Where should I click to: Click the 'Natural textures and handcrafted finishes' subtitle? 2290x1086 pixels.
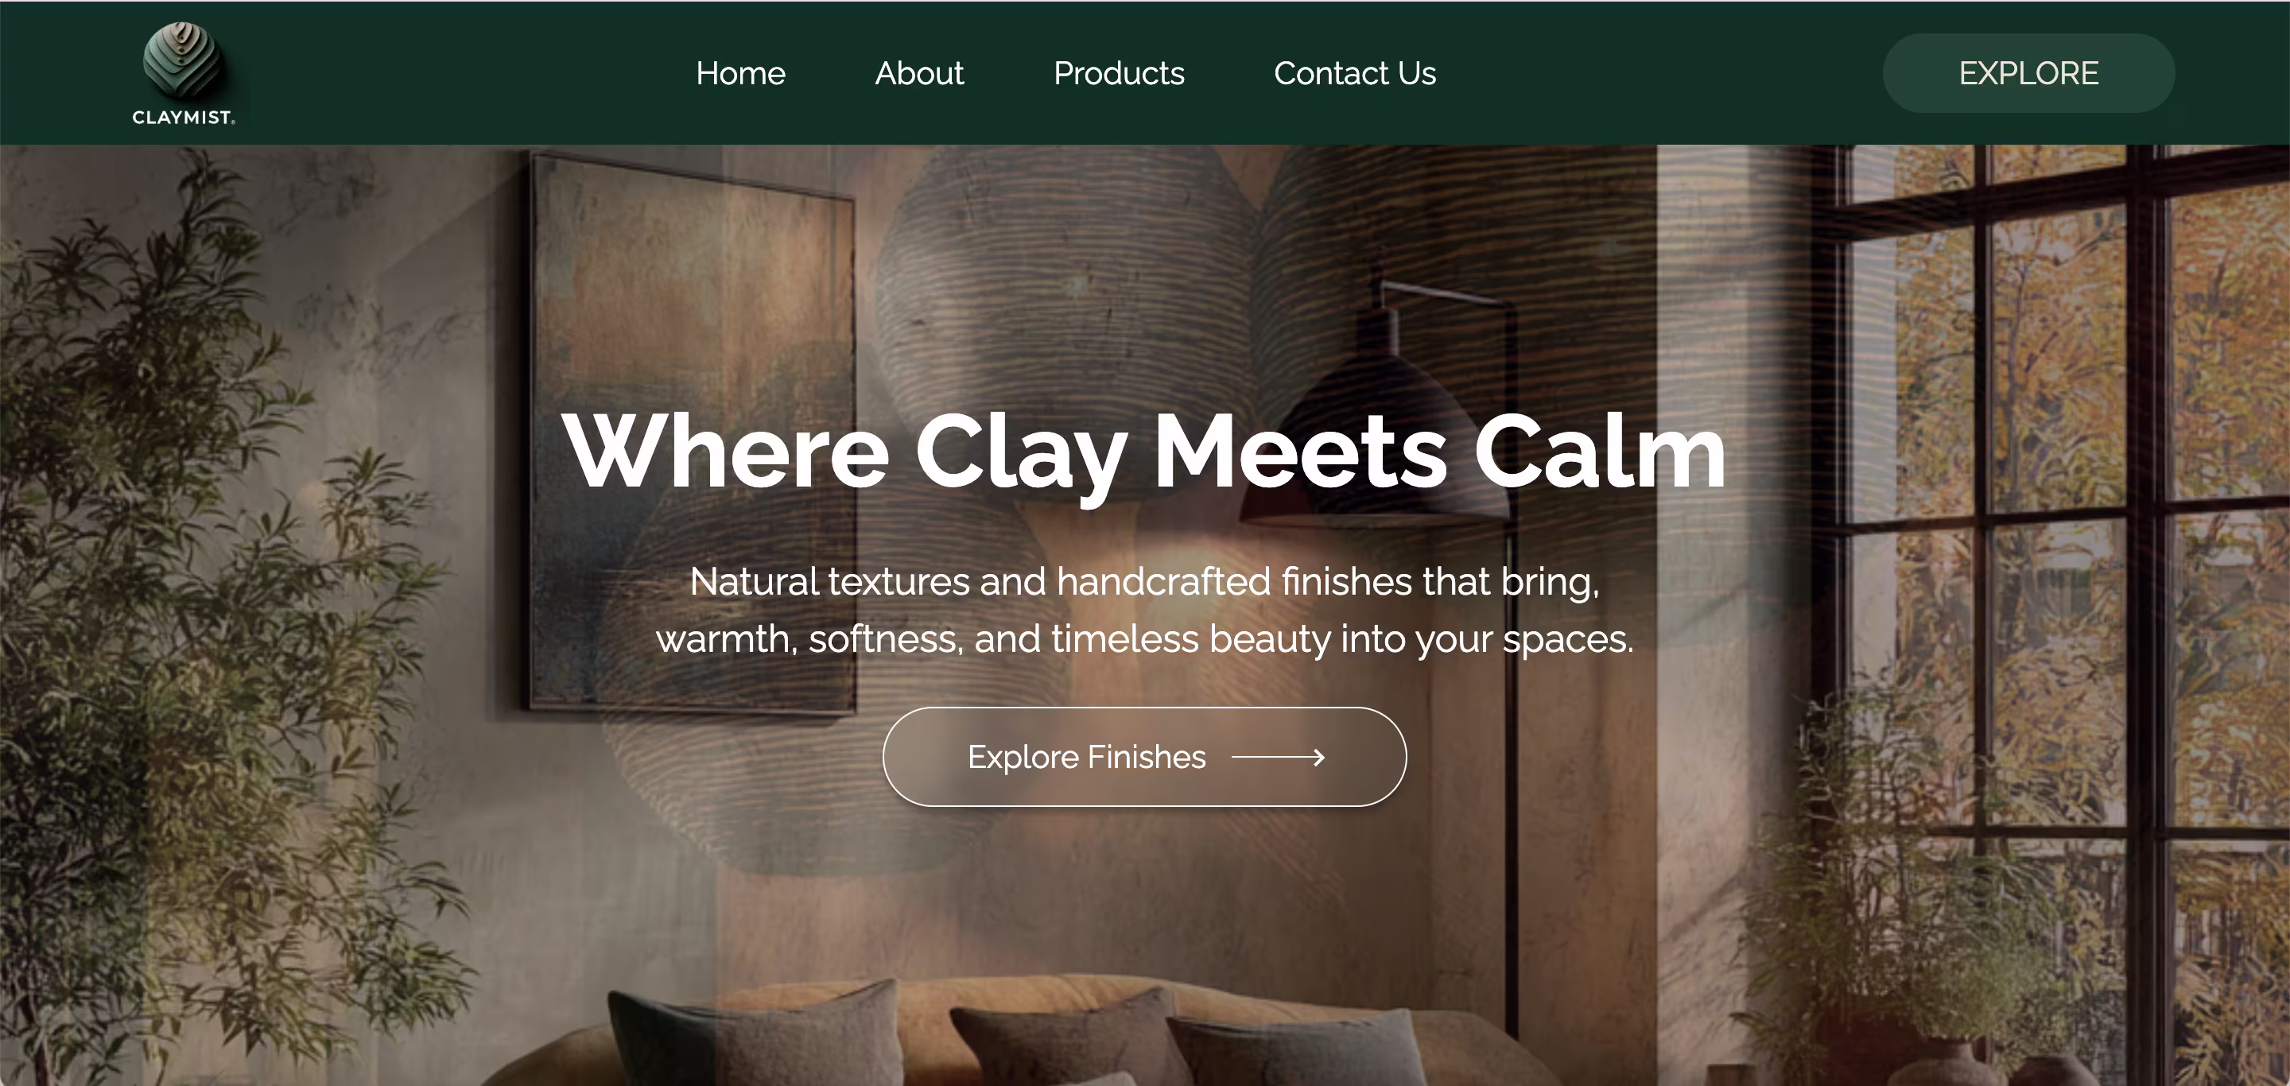pyautogui.click(x=1144, y=611)
